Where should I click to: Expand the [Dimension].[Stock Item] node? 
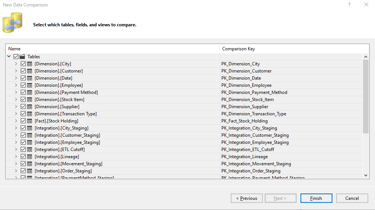16,100
